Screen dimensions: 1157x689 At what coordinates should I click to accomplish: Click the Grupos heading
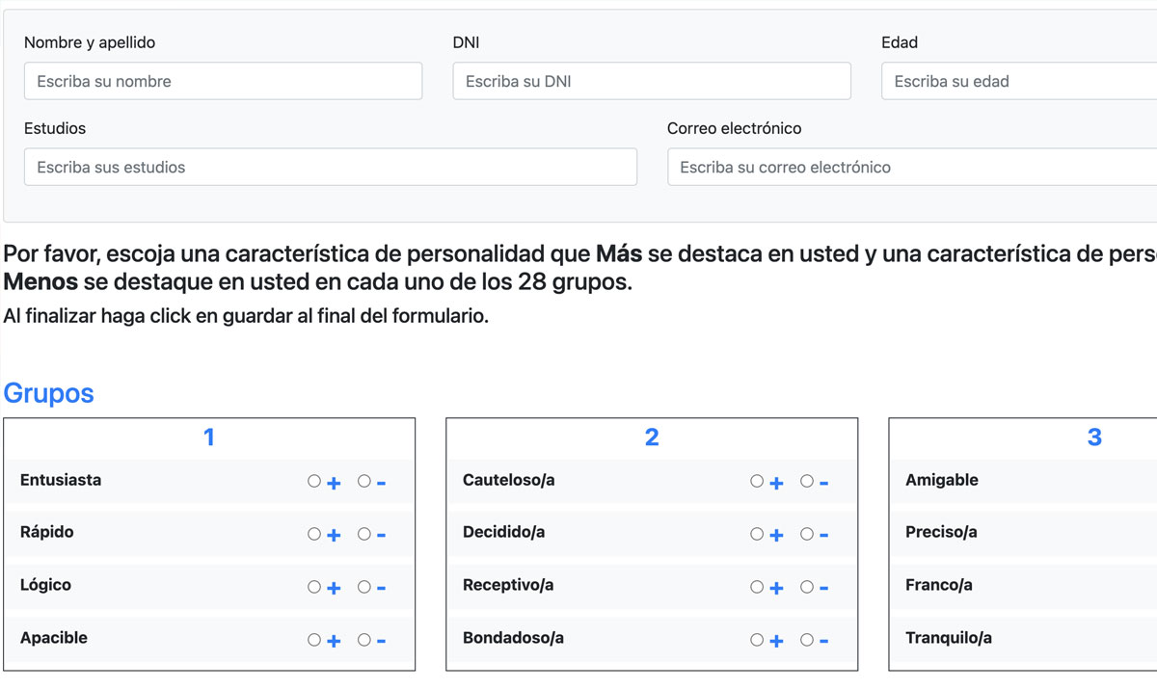tap(49, 393)
